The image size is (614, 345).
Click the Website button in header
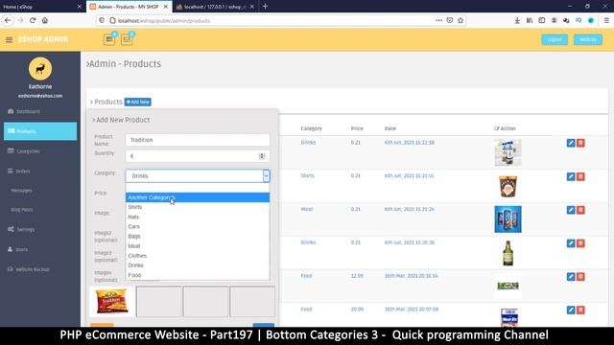tap(588, 39)
